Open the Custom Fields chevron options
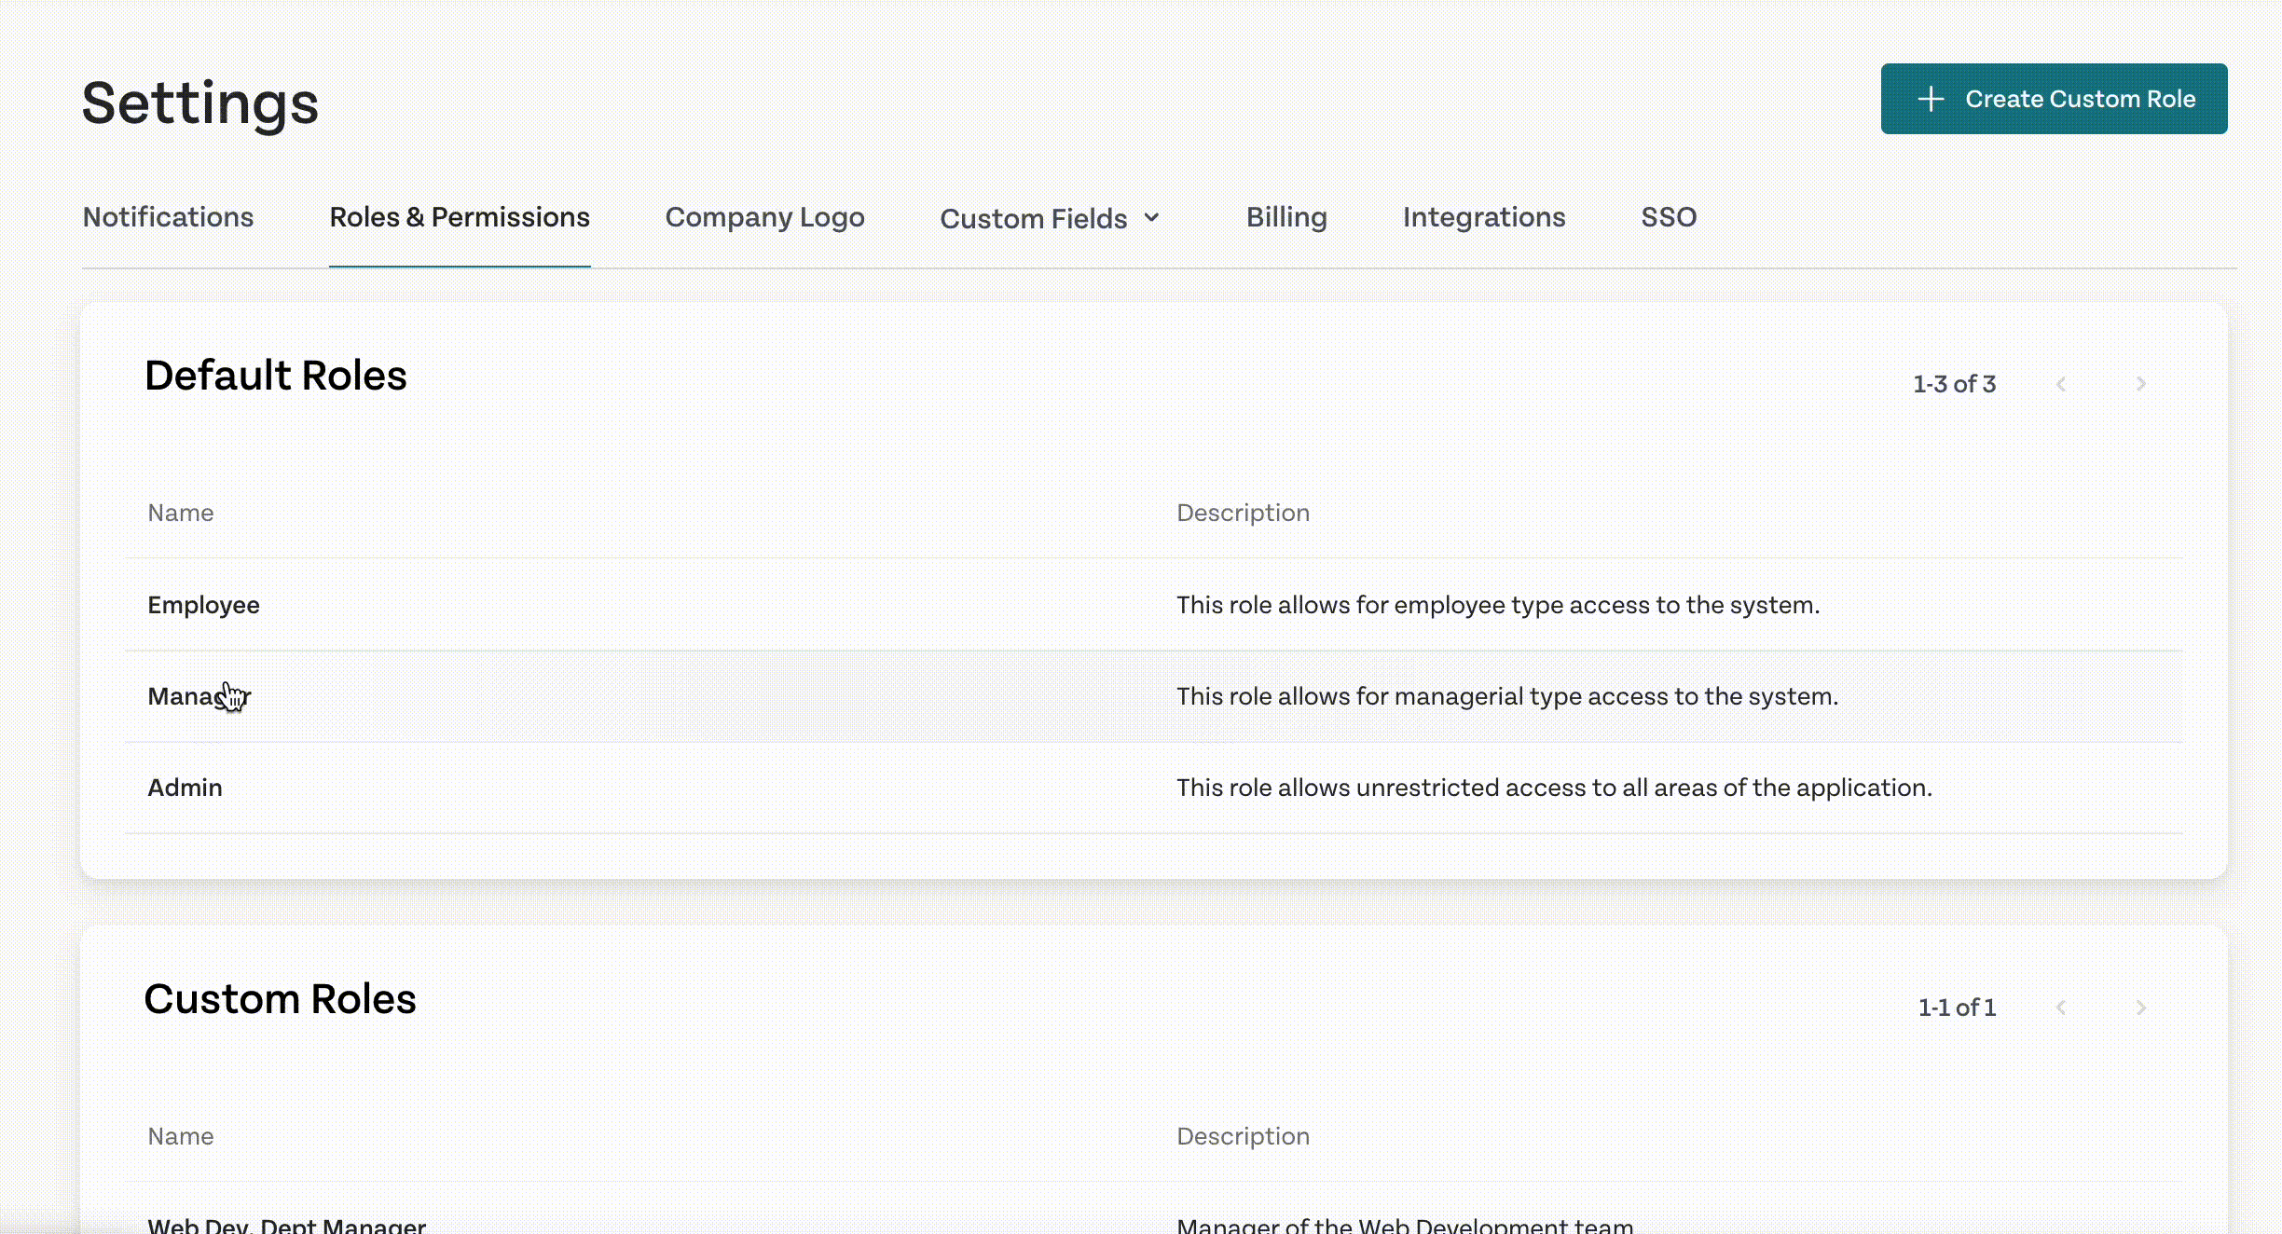The height and width of the screenshot is (1234, 2282). pyautogui.click(x=1151, y=217)
